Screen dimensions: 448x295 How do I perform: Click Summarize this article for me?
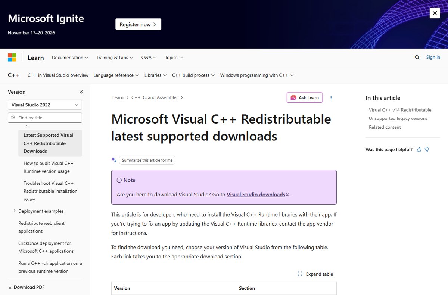pyautogui.click(x=147, y=160)
